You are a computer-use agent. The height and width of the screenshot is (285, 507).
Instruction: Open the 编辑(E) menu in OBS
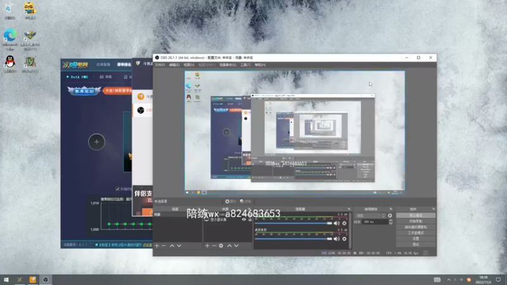coord(174,65)
